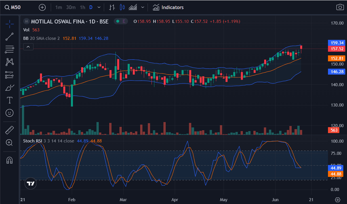The height and width of the screenshot is (204, 347).
Task: Click the red 563 volume axis tag
Action: pos(334,130)
